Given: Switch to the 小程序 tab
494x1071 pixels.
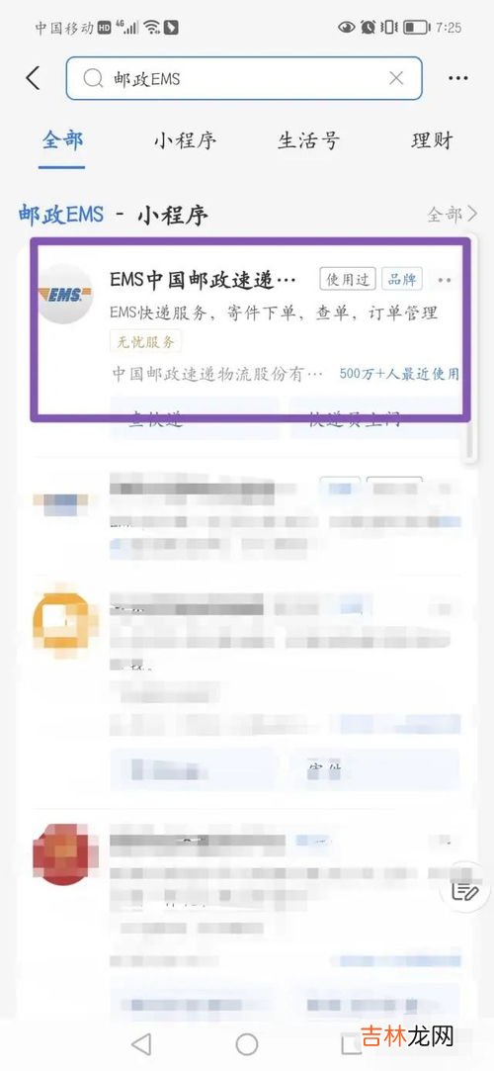Looking at the screenshot, I should click(185, 140).
